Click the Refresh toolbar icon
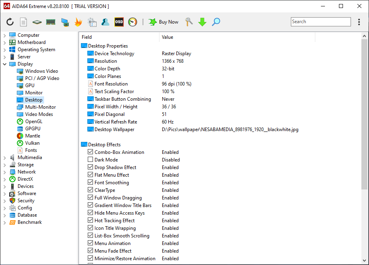The height and width of the screenshot is (265, 369). (10, 22)
